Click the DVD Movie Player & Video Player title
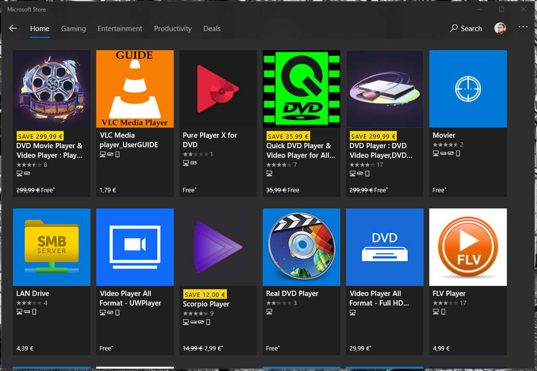 [x=49, y=150]
